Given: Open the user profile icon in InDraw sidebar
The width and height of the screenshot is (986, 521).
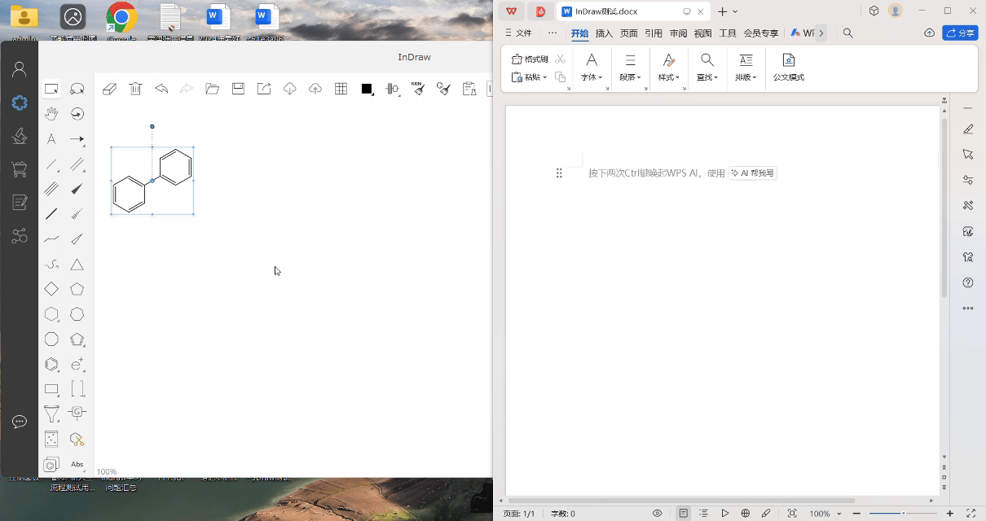Looking at the screenshot, I should (x=20, y=69).
